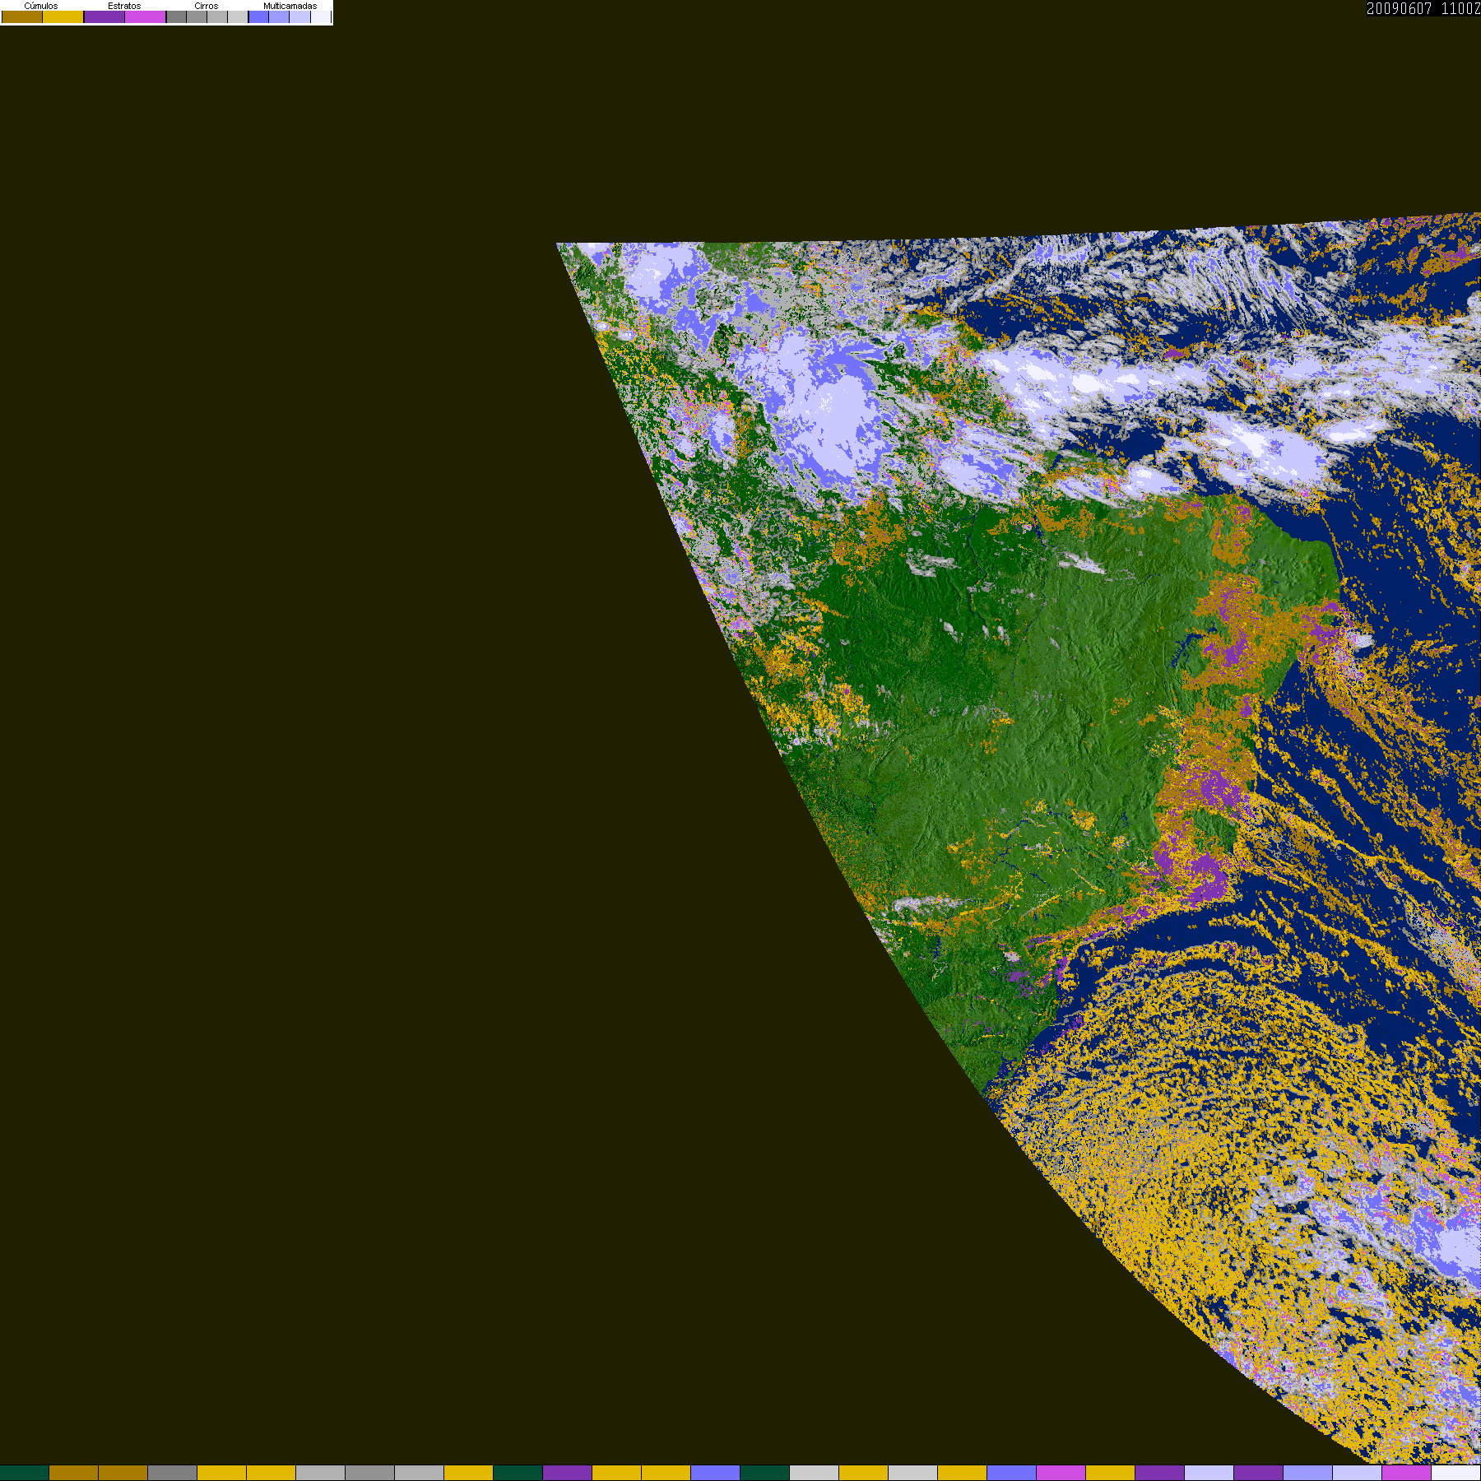Screen dimensions: 1481x1481
Task: Click the 20090607 1100Z timestamp
Action: (x=1423, y=8)
